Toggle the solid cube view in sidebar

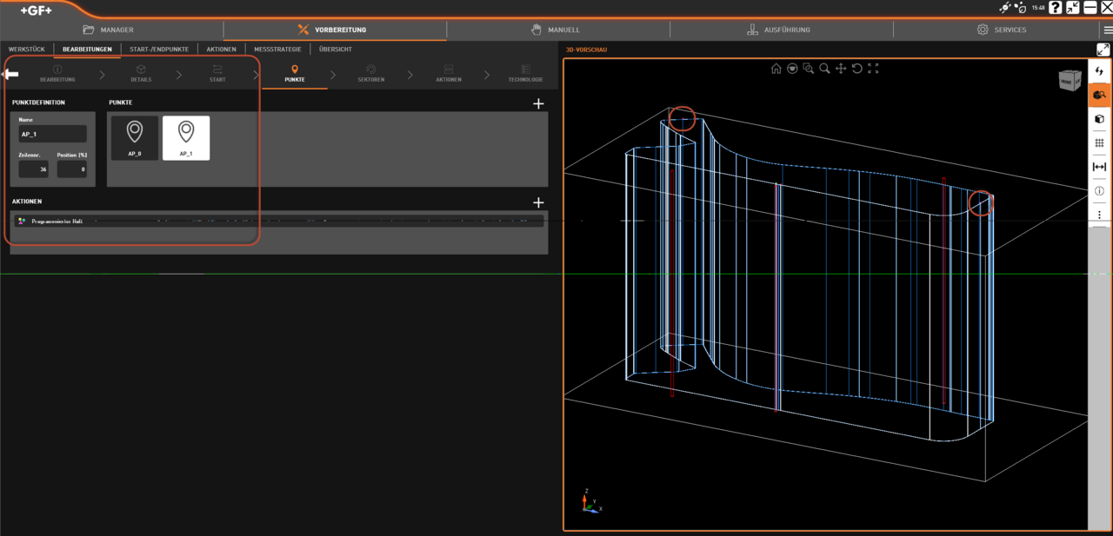[x=1099, y=119]
